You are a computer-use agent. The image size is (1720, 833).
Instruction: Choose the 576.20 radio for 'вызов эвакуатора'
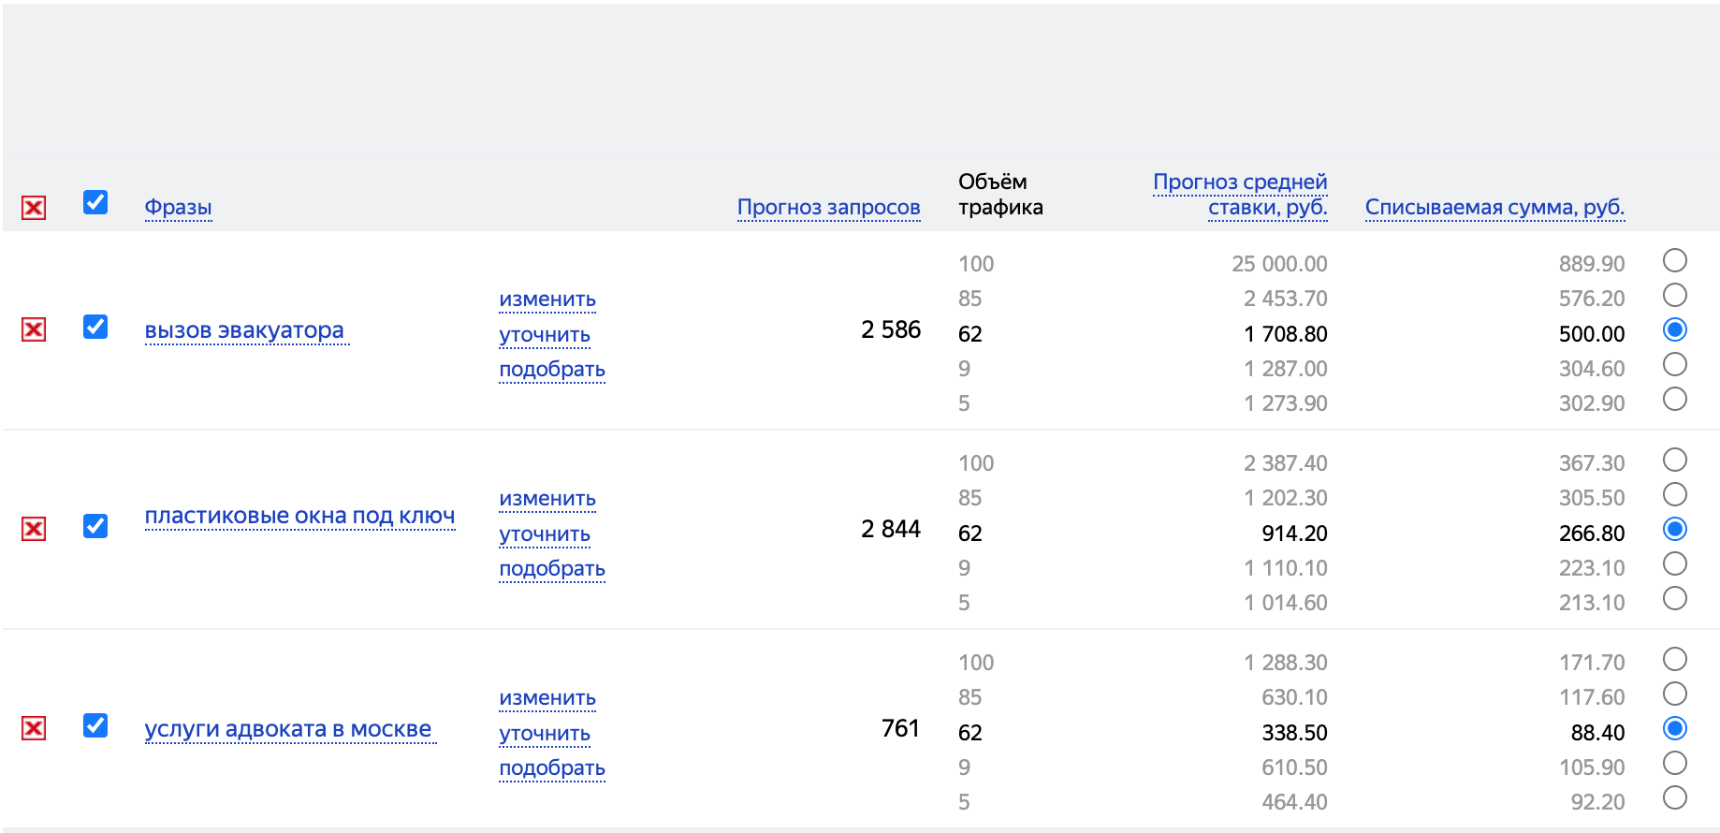coord(1674,296)
